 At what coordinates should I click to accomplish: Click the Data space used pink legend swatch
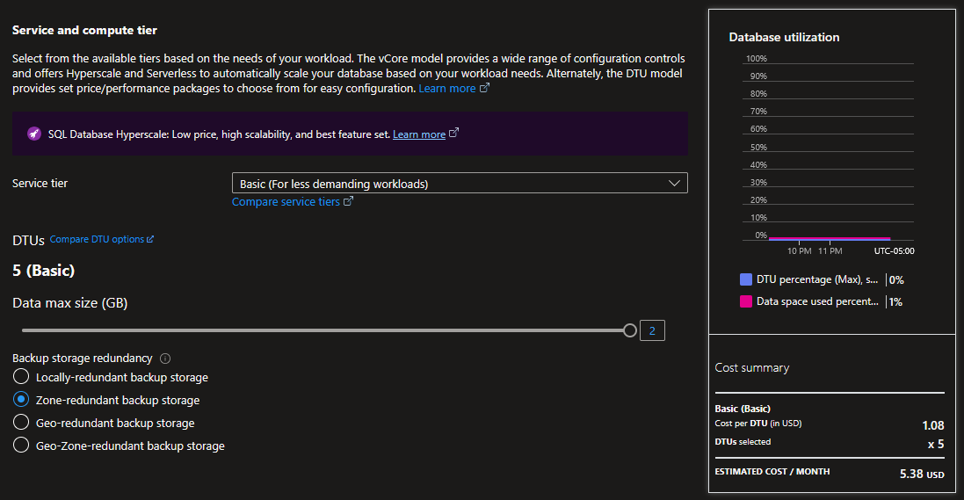746,301
